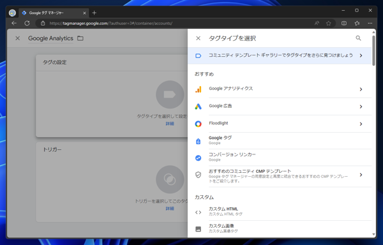Open favorites list icon
The width and height of the screenshot is (383, 245).
(x=357, y=23)
